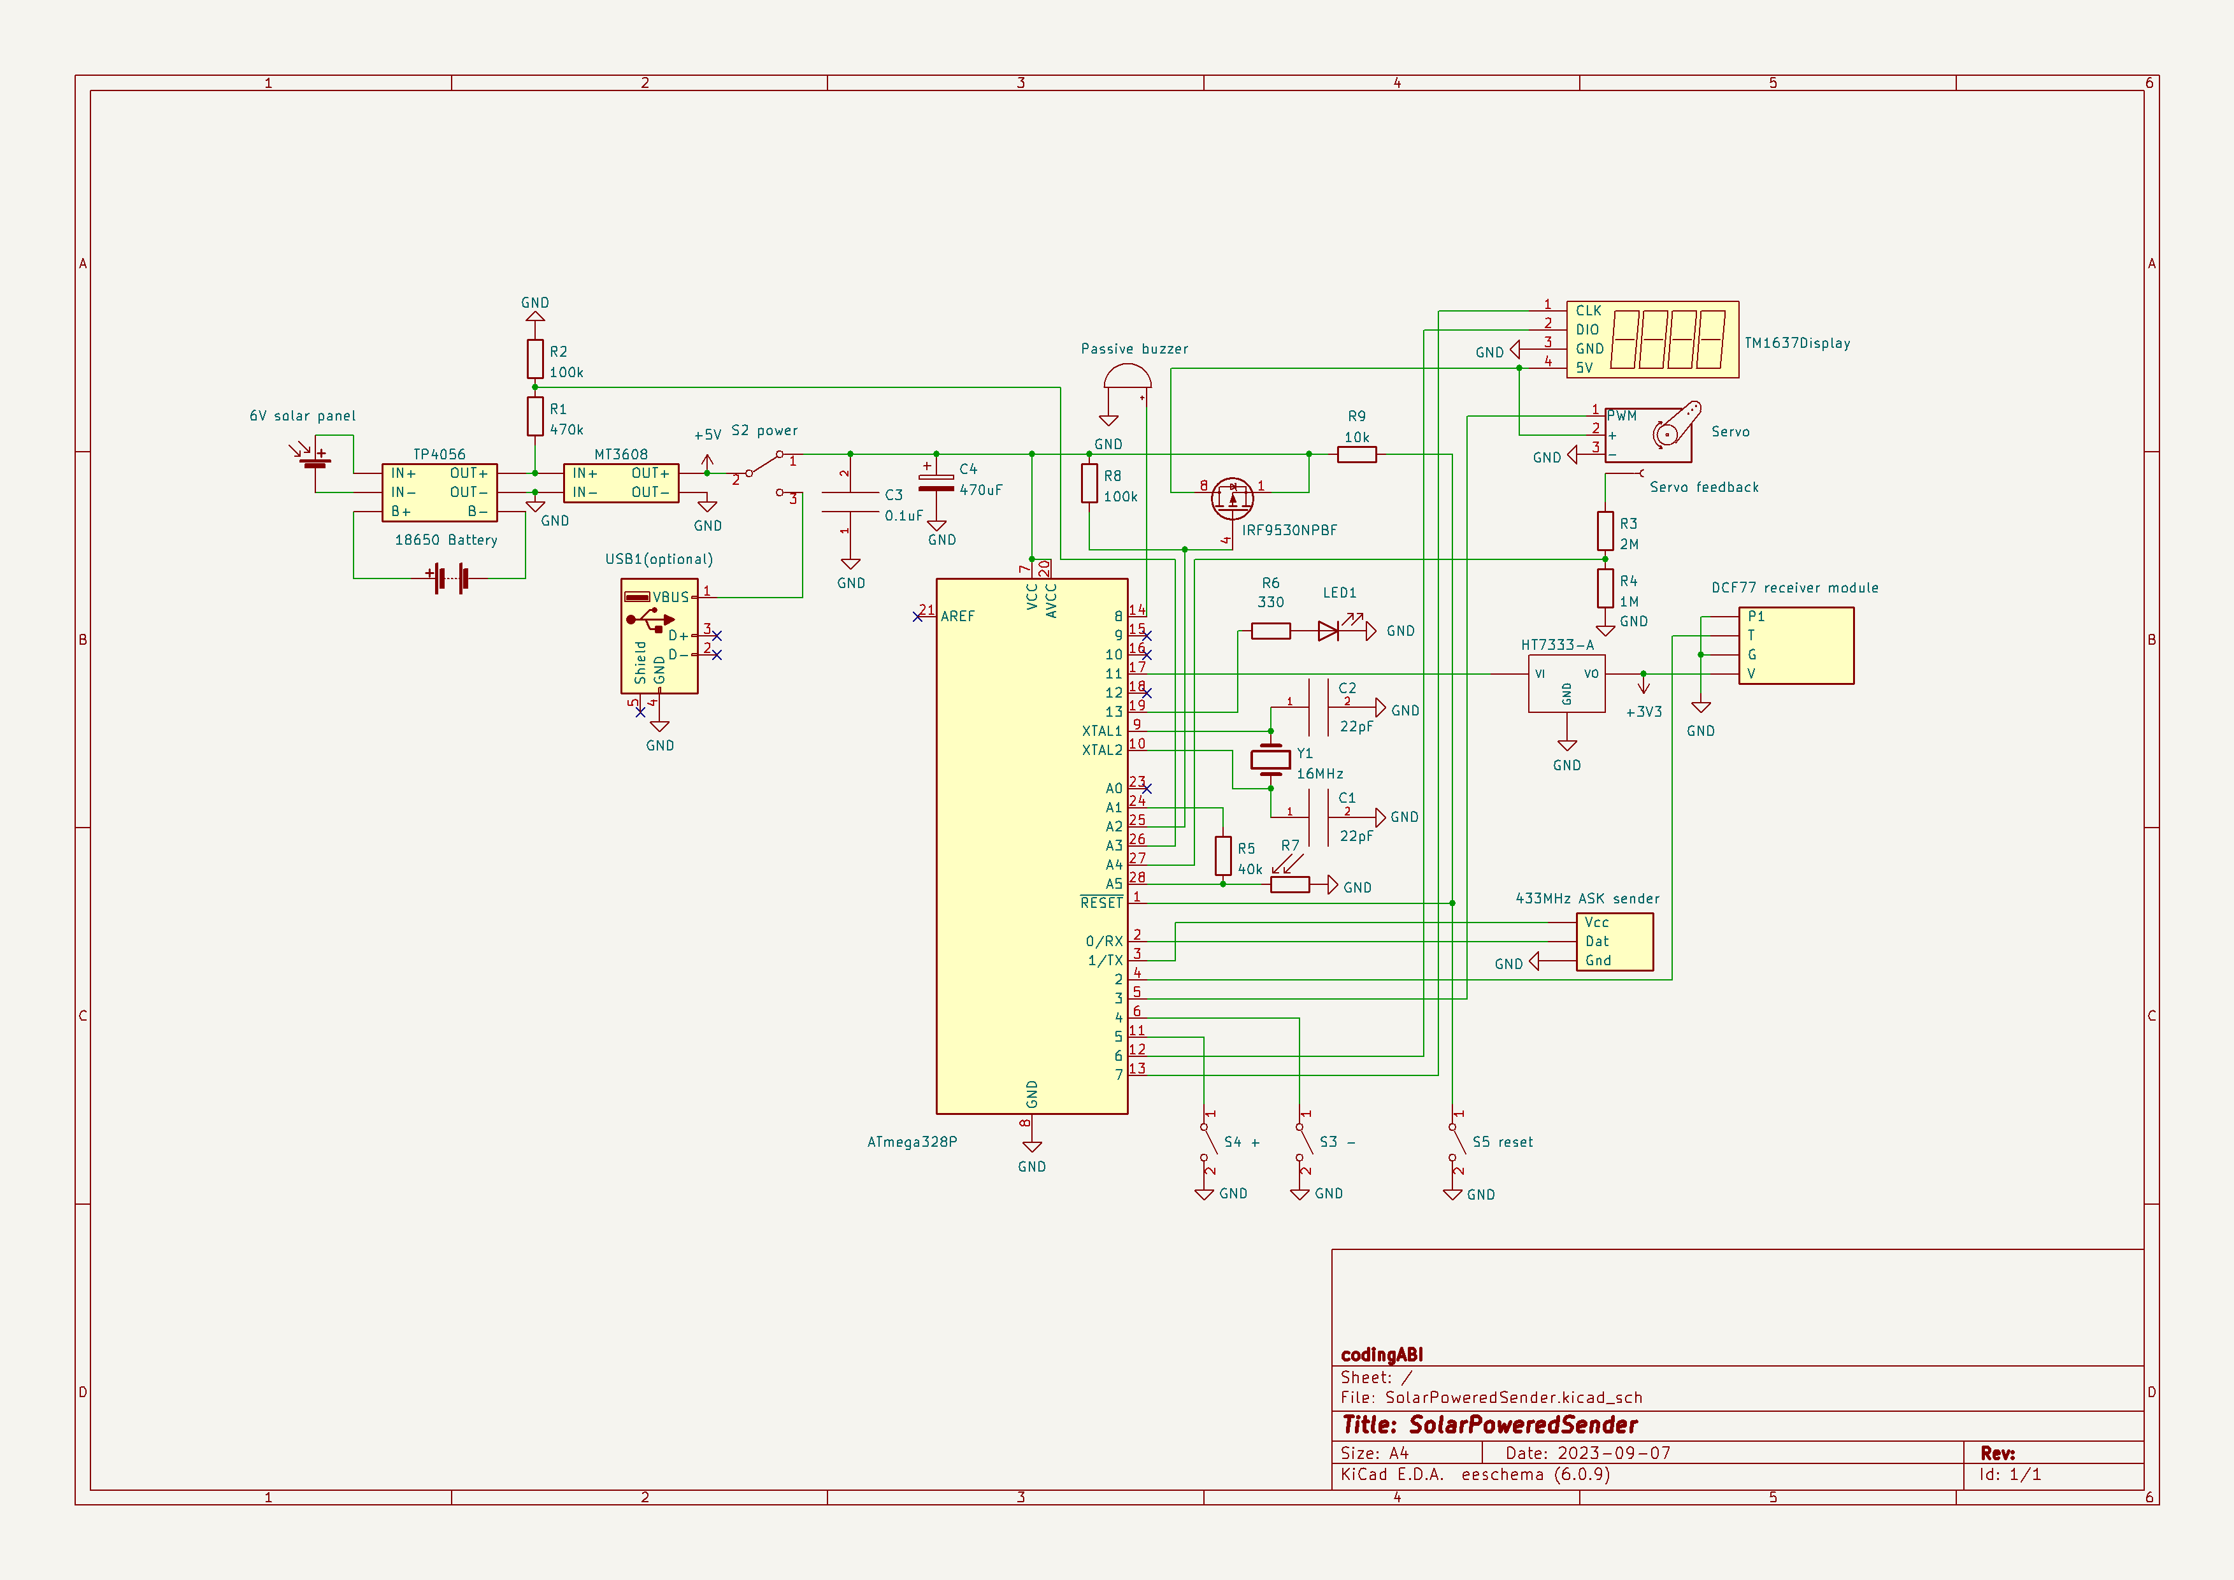Viewport: 2234px width, 1580px height.
Task: Click the 'KiCad E.D.A. eeschema (6.0.9)' text
Action: click(x=1475, y=1475)
